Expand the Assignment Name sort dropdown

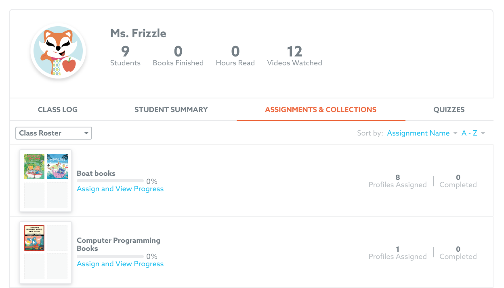point(422,133)
